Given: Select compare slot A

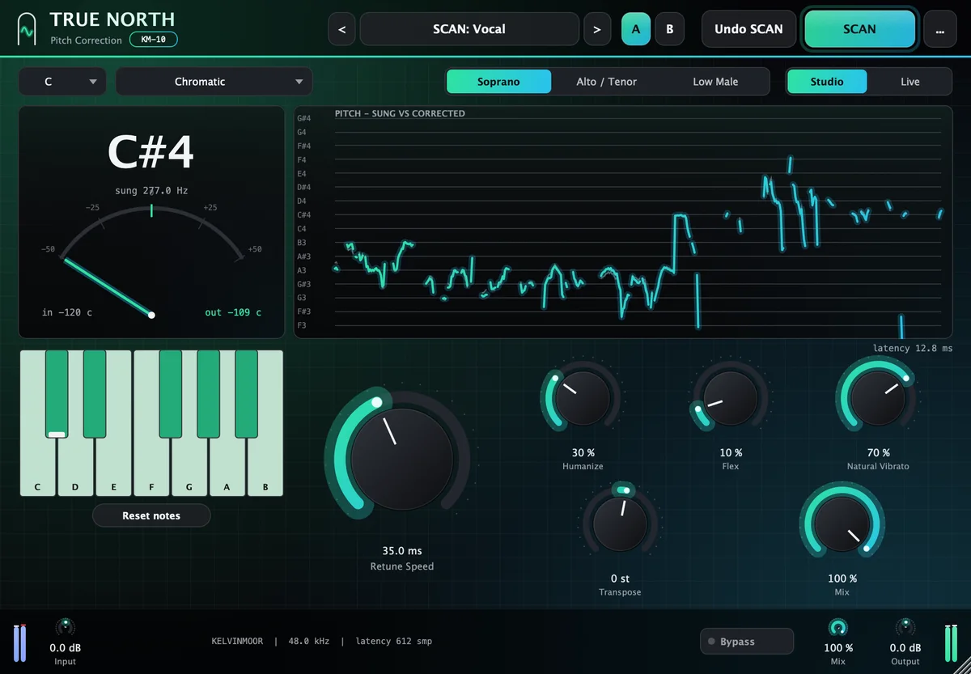Looking at the screenshot, I should (x=635, y=29).
